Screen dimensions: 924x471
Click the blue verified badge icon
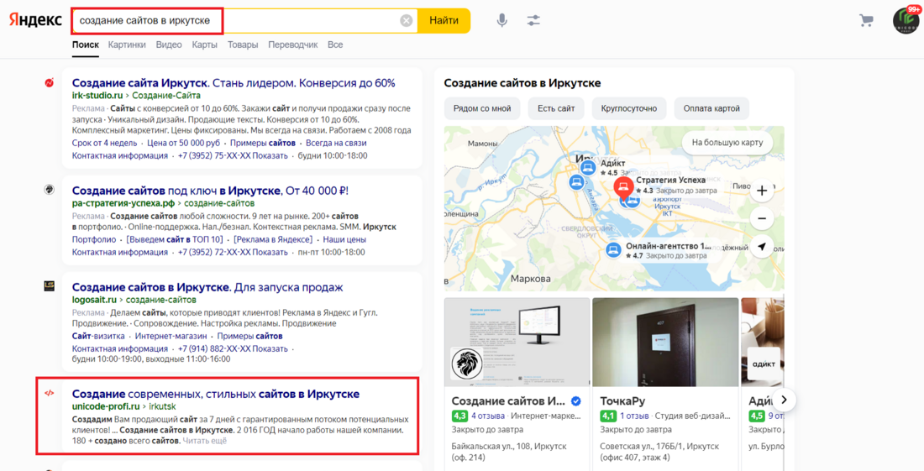576,401
